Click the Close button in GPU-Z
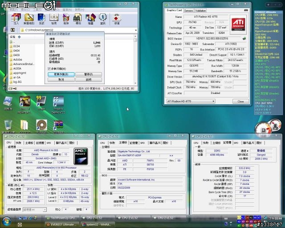This screenshot has width=285, height=228. tap(240, 101)
